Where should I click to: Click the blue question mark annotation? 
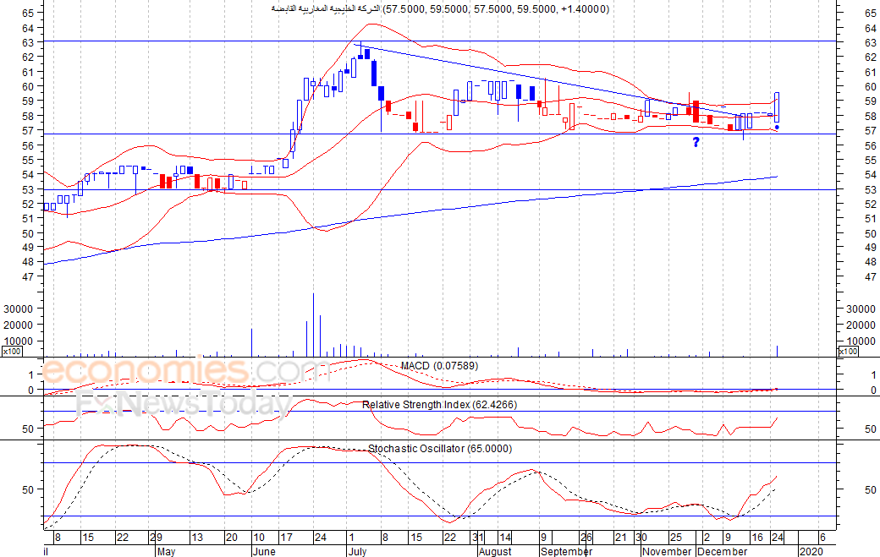(696, 142)
